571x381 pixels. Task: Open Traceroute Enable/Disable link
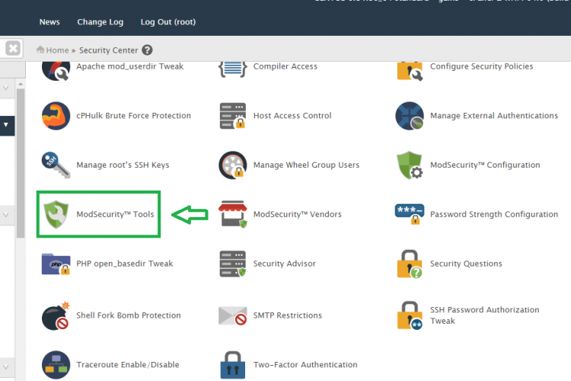(x=127, y=364)
